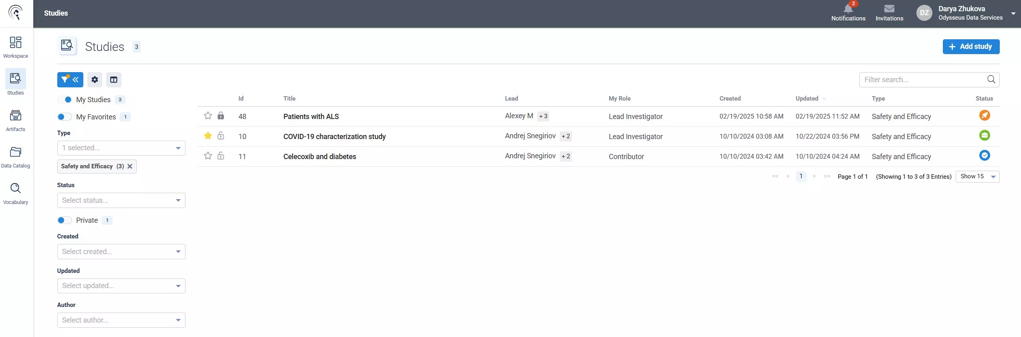
Task: Sort by the Status column header
Action: point(984,99)
